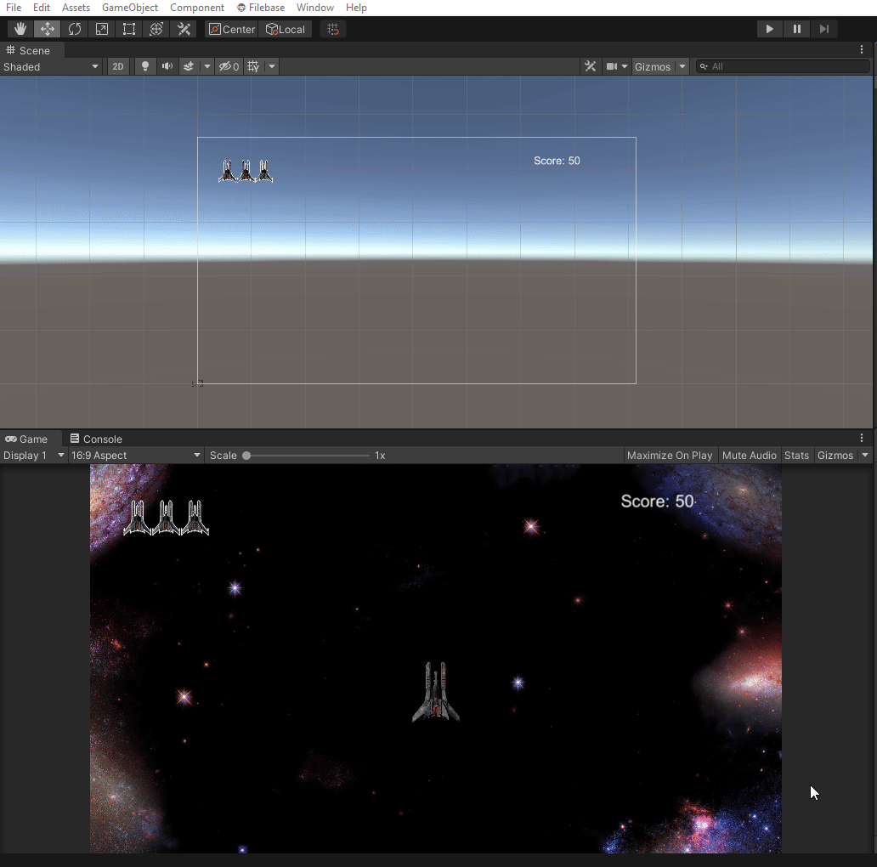Screen dimensions: 877x867
Task: Switch to the Console tab
Action: 96,439
